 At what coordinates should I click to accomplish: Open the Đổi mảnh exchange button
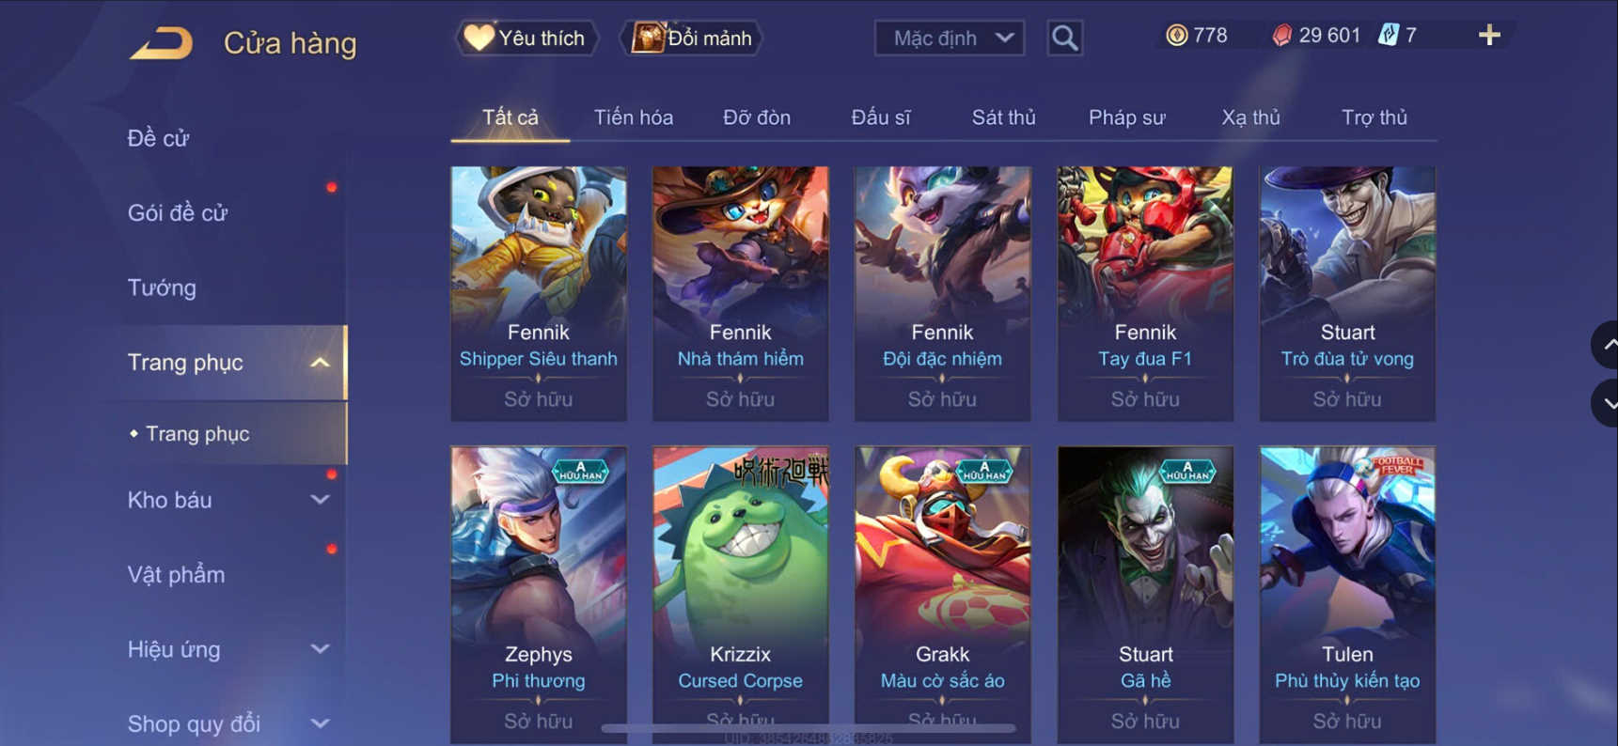coord(691,39)
